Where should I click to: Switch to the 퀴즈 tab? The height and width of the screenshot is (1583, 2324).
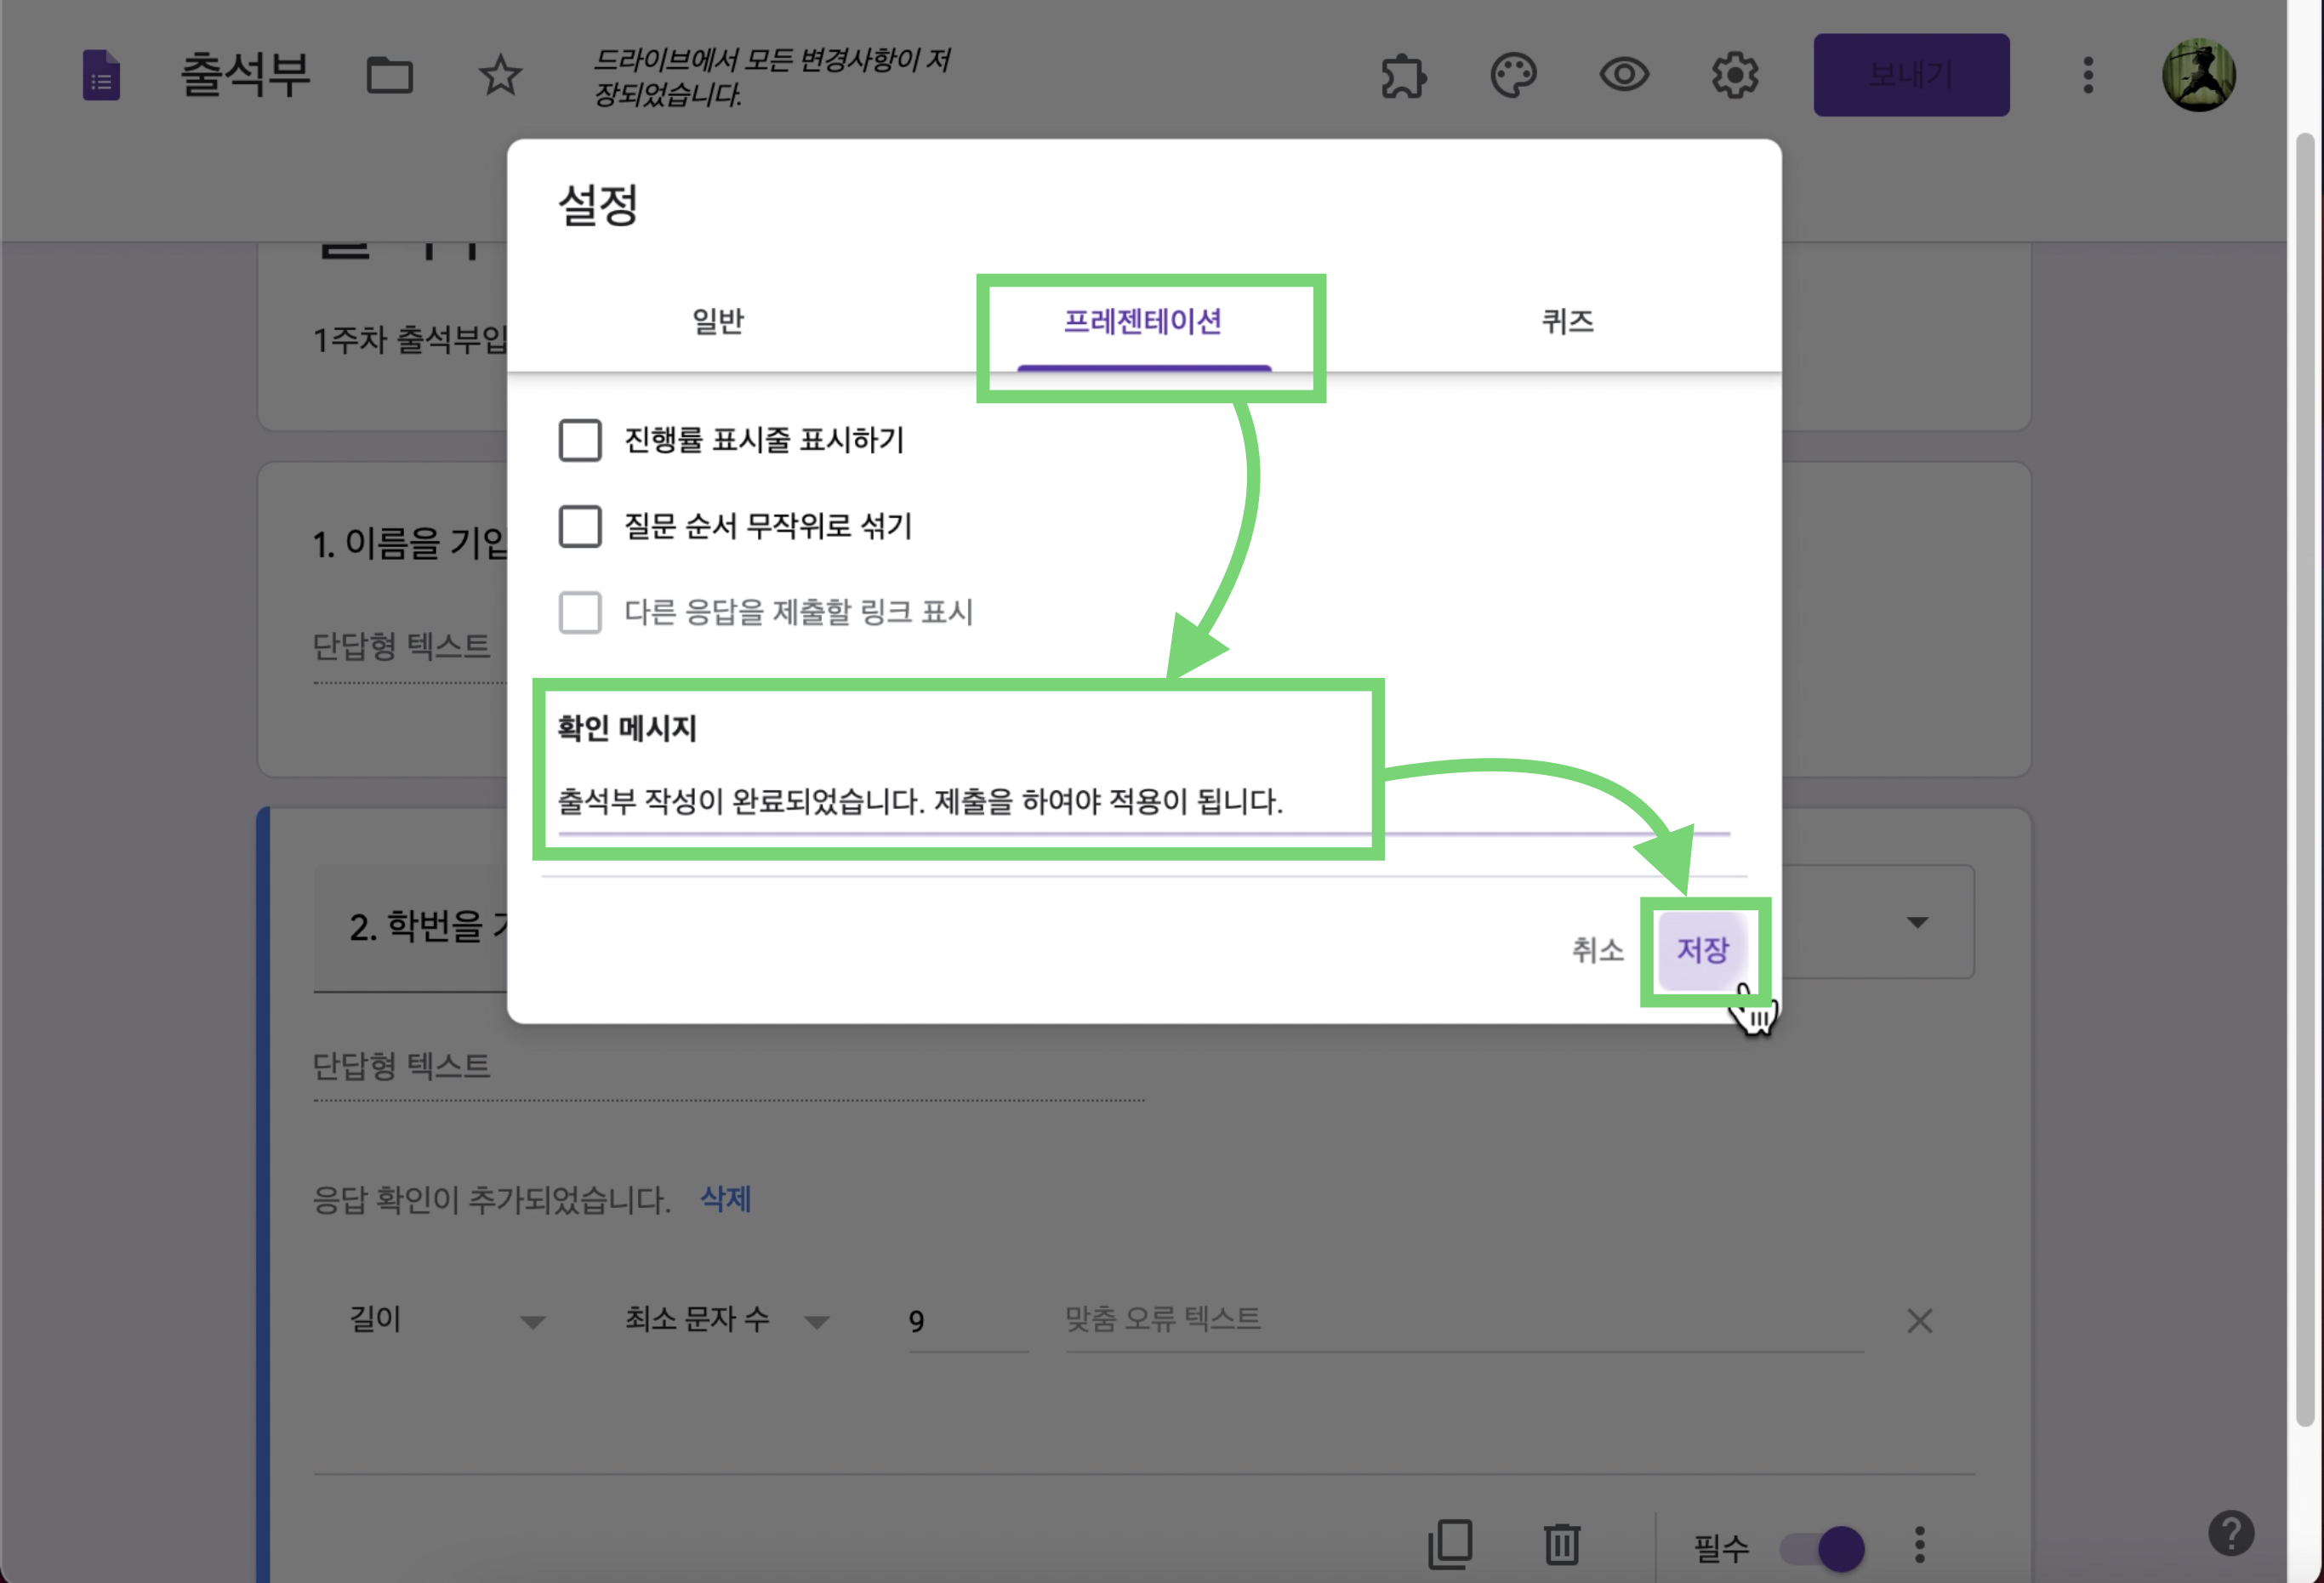tap(1567, 321)
